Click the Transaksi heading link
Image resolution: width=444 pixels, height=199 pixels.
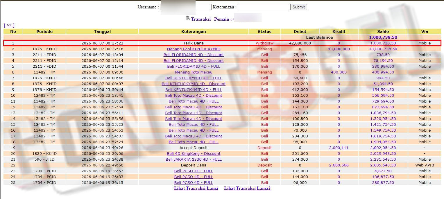(201, 19)
